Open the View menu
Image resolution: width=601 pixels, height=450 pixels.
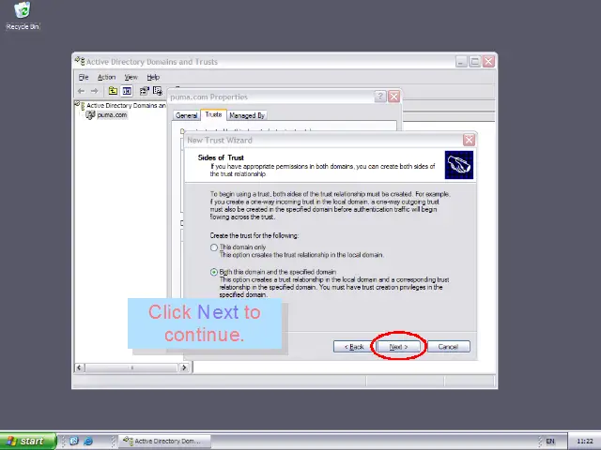[131, 77]
